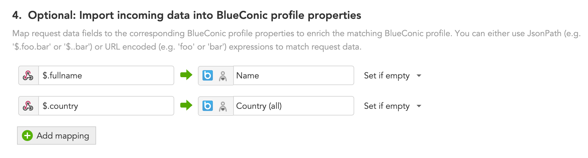The width and height of the screenshot is (588, 158).
Task: Click the JsonPath mapping description text
Action: point(296,40)
